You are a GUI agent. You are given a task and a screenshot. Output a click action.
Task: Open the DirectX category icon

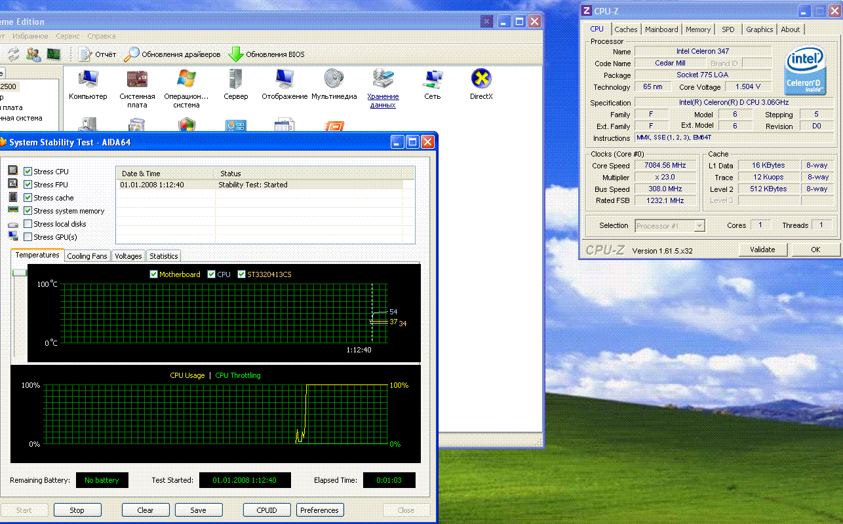click(x=481, y=80)
